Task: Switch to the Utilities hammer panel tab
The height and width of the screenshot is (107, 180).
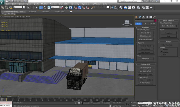Action: coord(154,17)
